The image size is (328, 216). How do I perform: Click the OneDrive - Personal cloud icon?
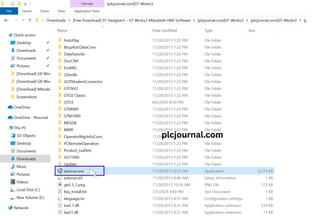coord(10,117)
